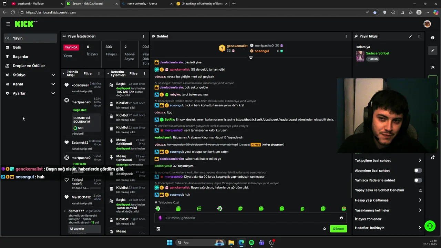The height and width of the screenshot is (248, 441).
Task: Open the Yayın bilgisi three-dot menu
Action: tap(419, 36)
